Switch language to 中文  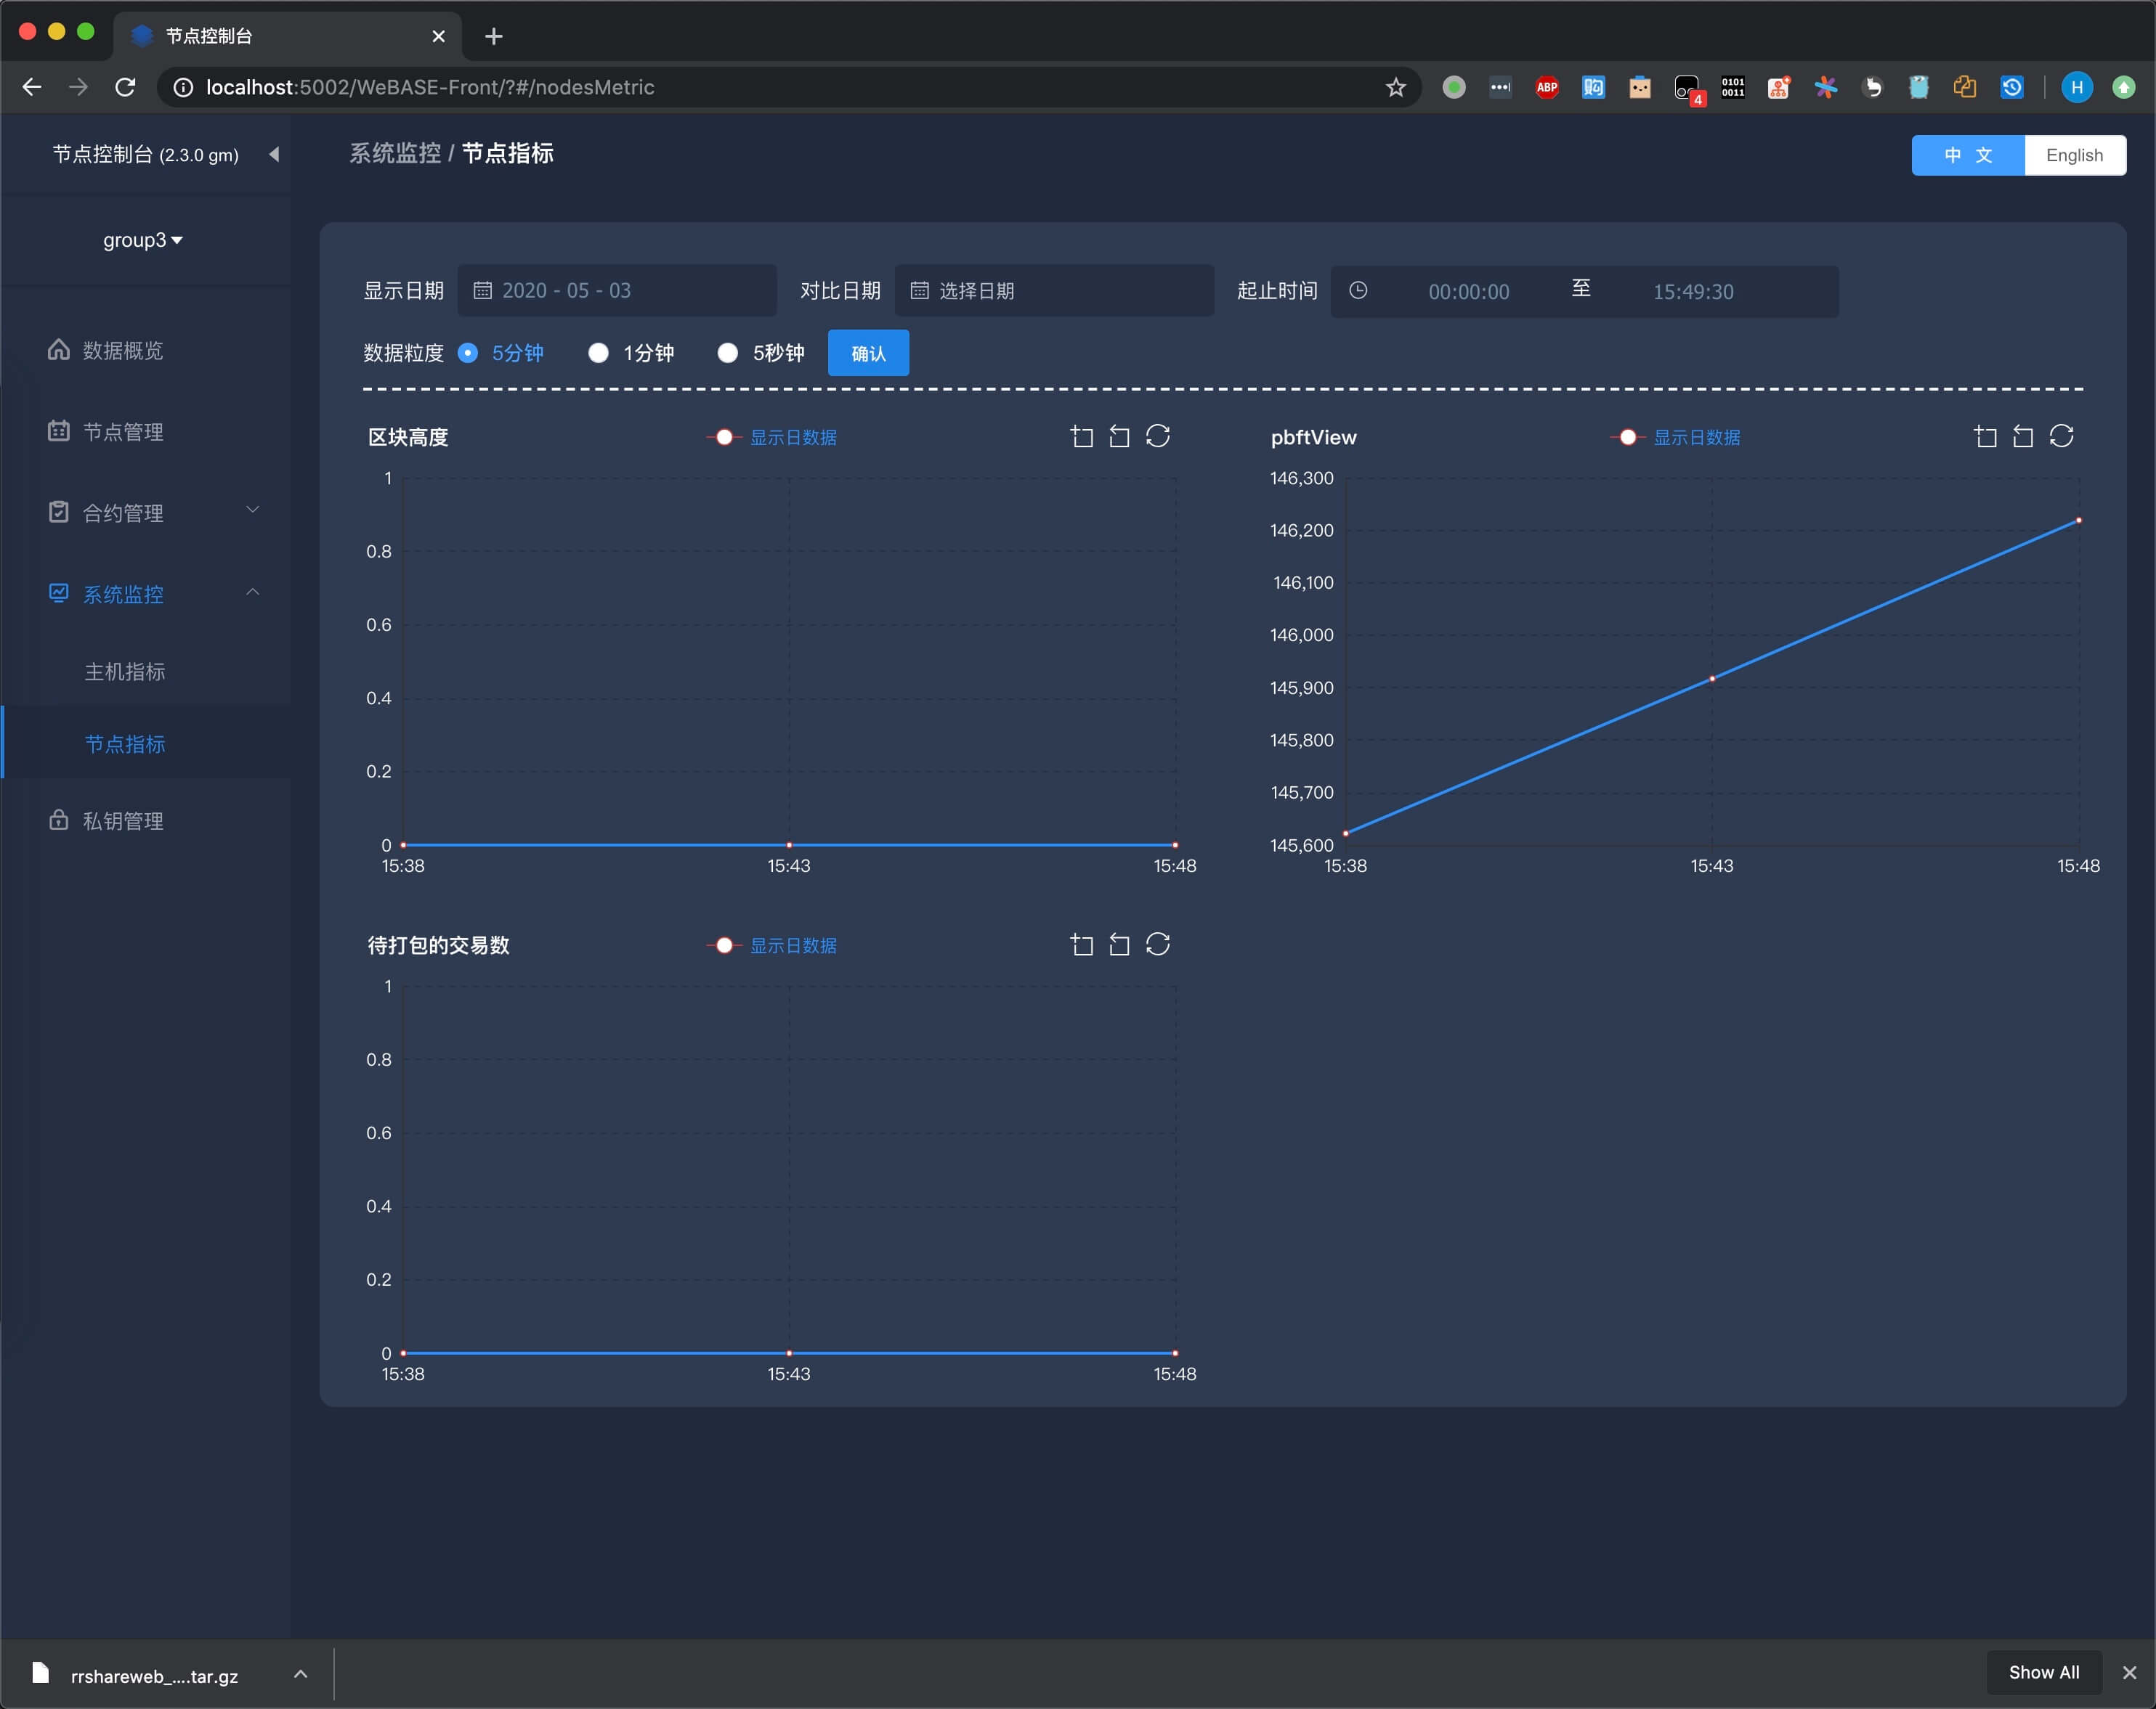tap(1968, 155)
